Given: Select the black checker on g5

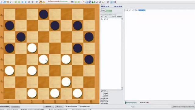Looking at the screenshot, I should click(78, 48).
